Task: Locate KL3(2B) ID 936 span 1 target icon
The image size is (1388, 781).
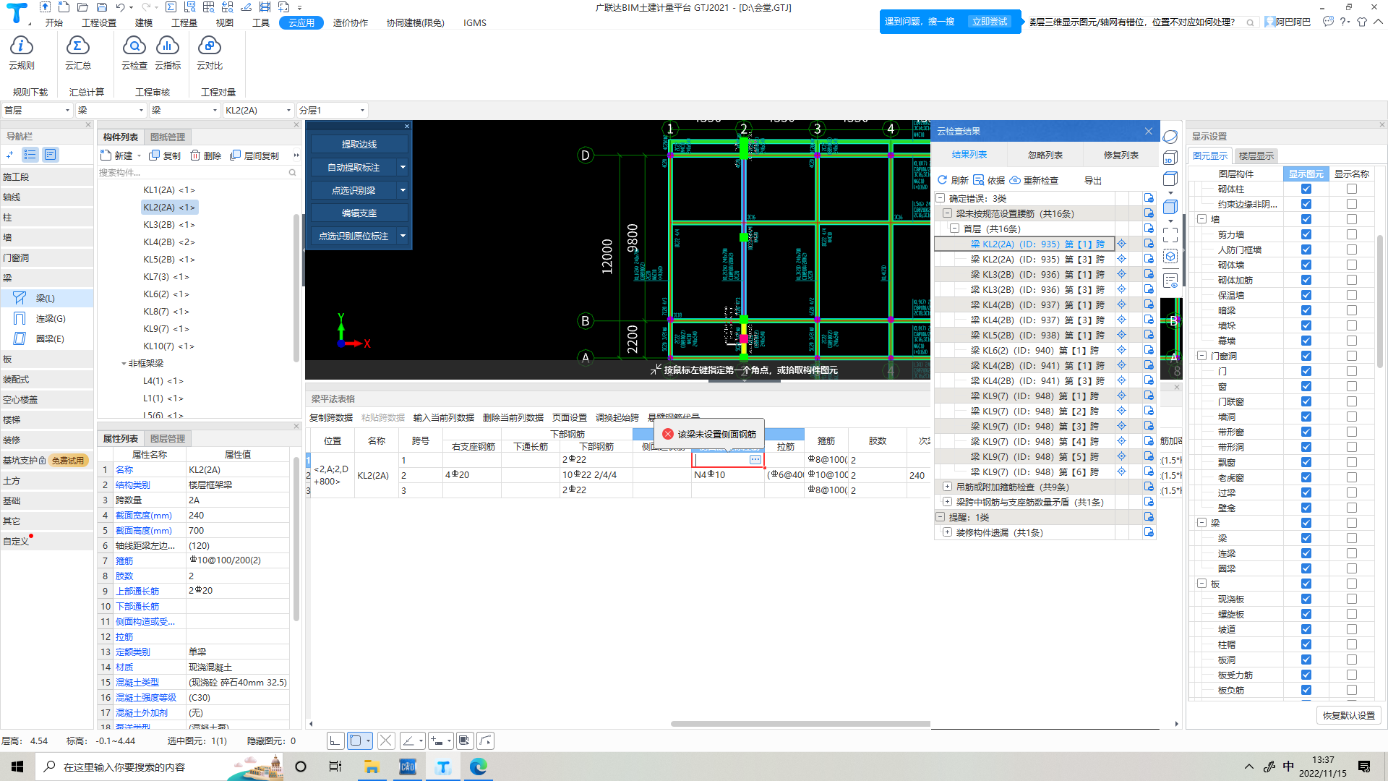Action: pos(1122,274)
